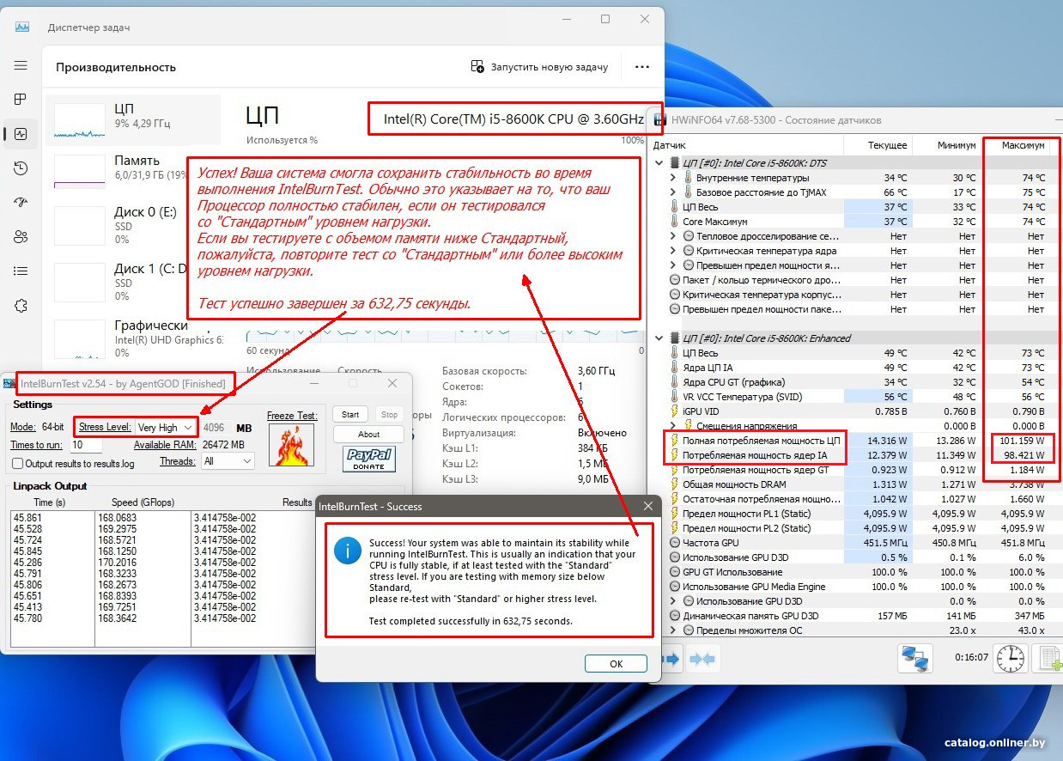This screenshot has height=761, width=1063.
Task: Expand Базовое расстояние до TjMAX row
Action: click(674, 192)
